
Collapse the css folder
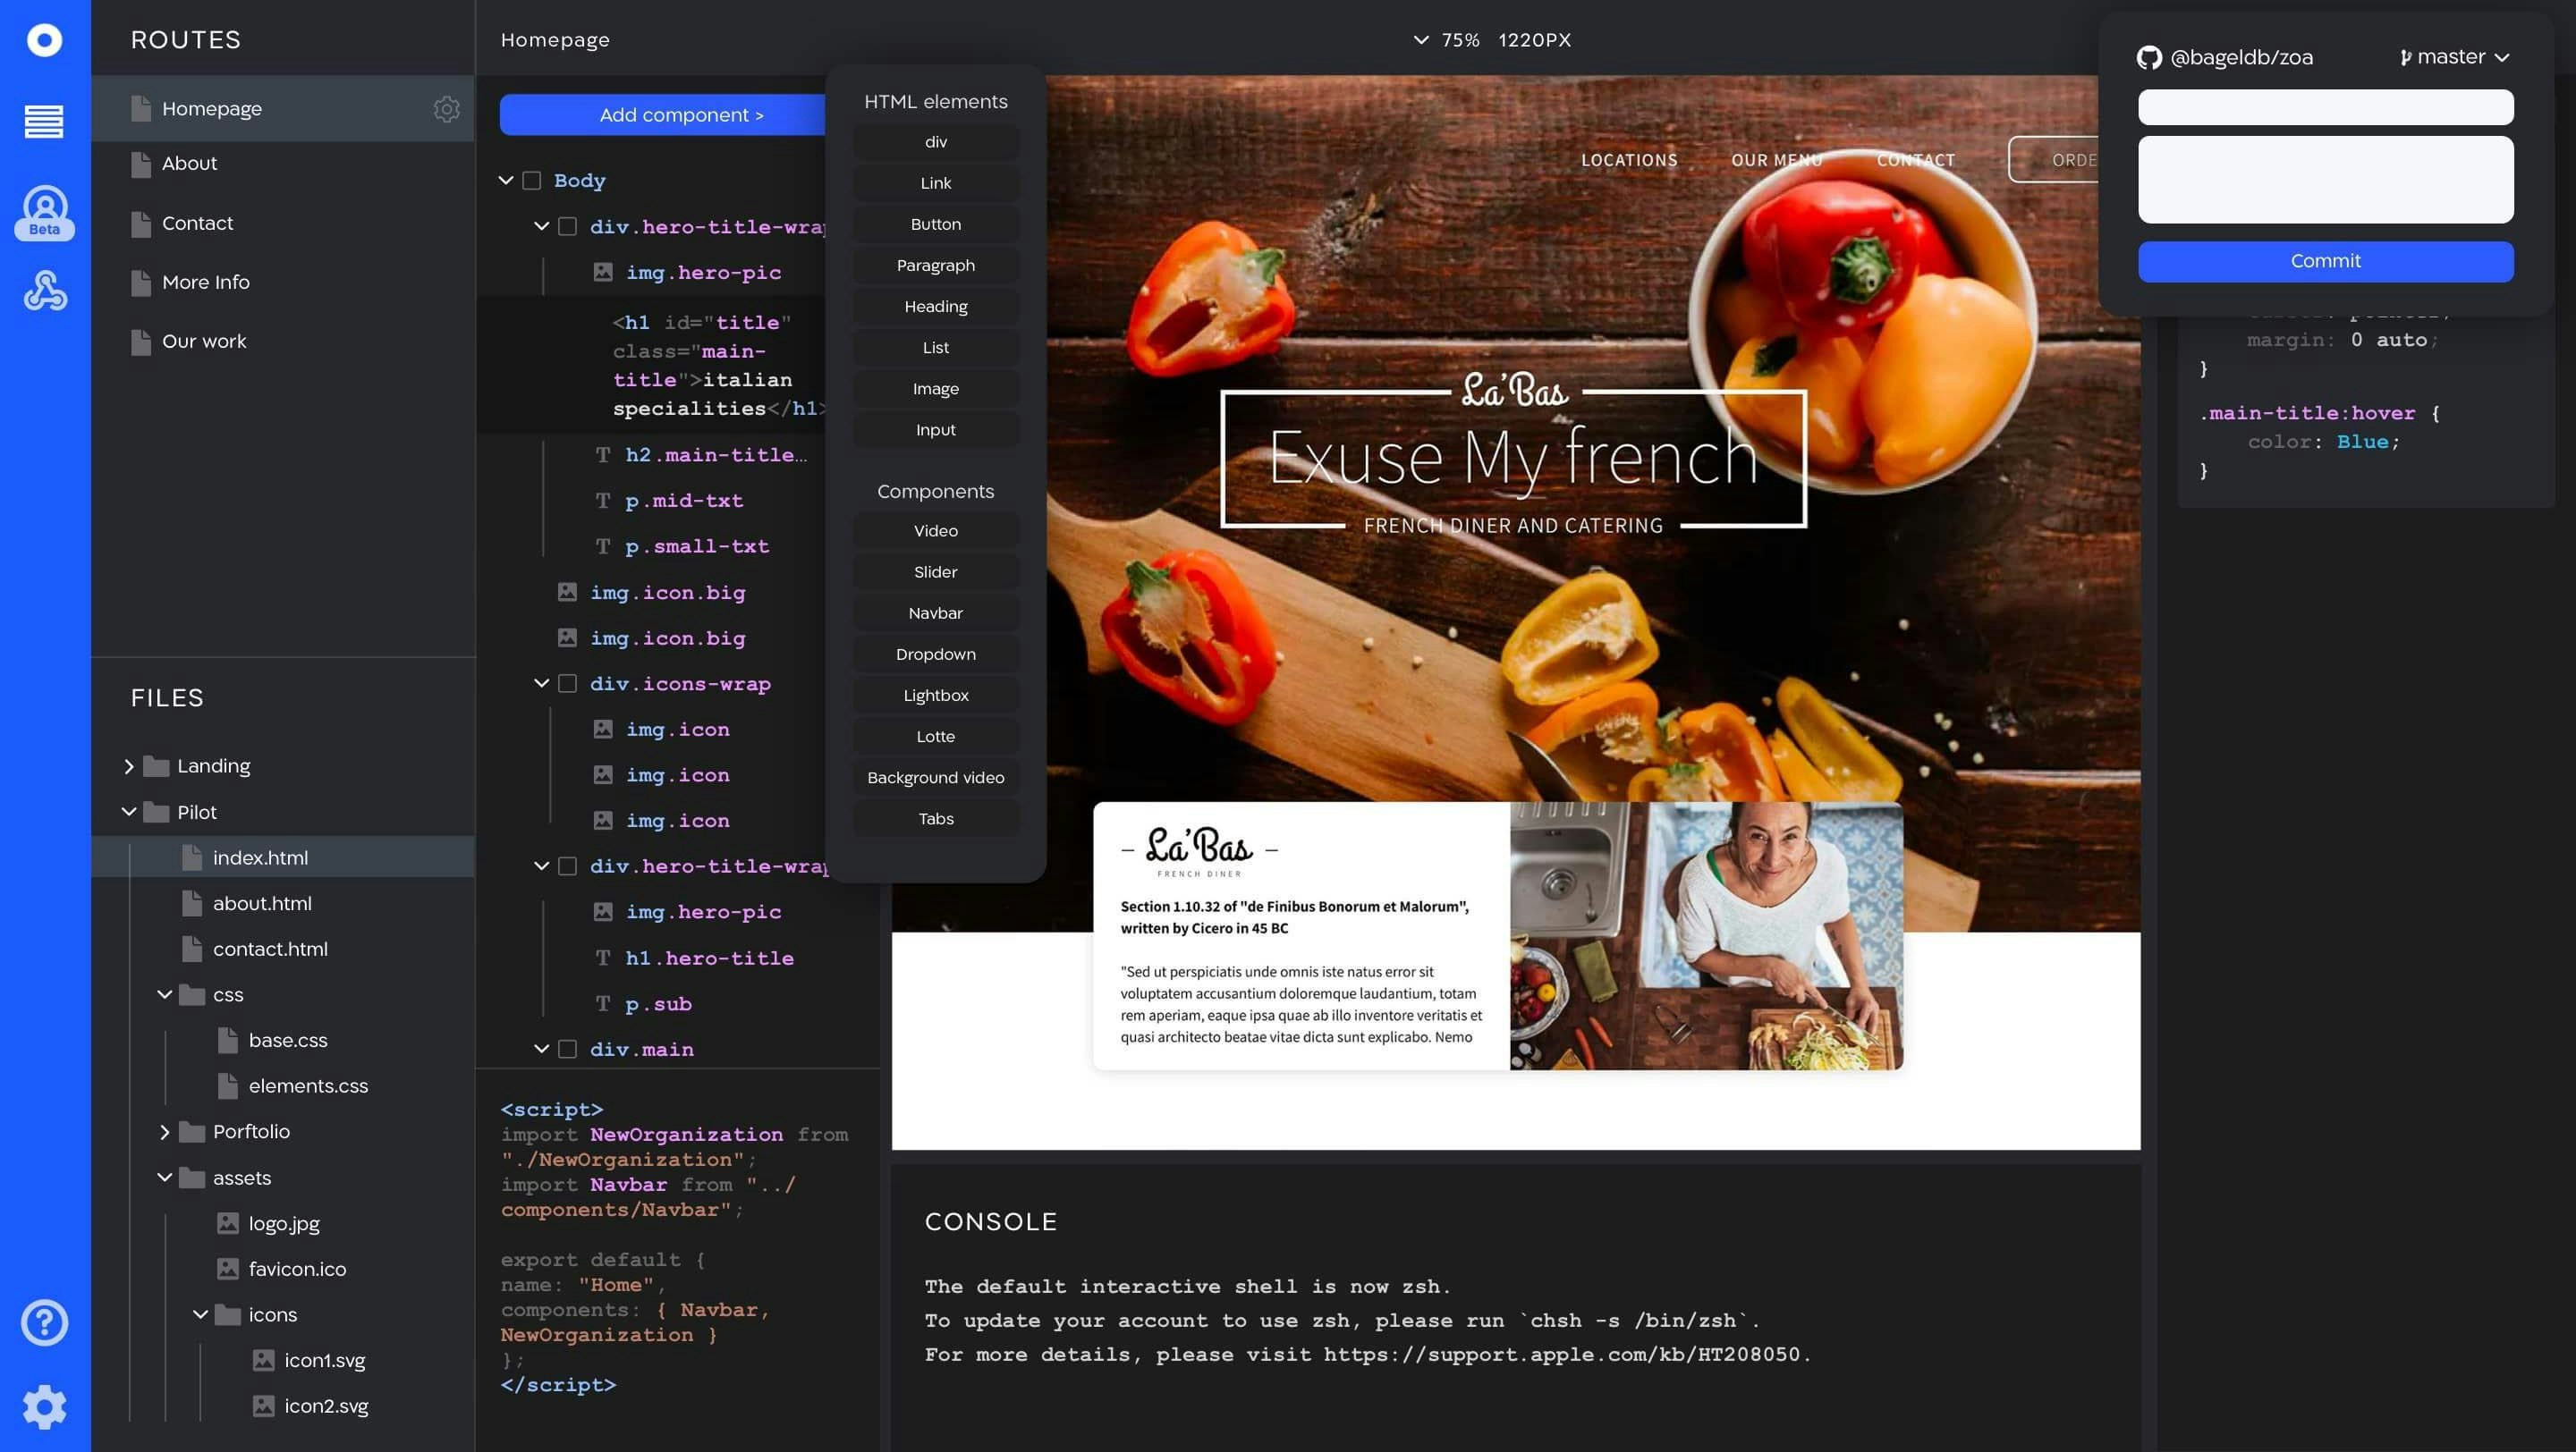(165, 994)
